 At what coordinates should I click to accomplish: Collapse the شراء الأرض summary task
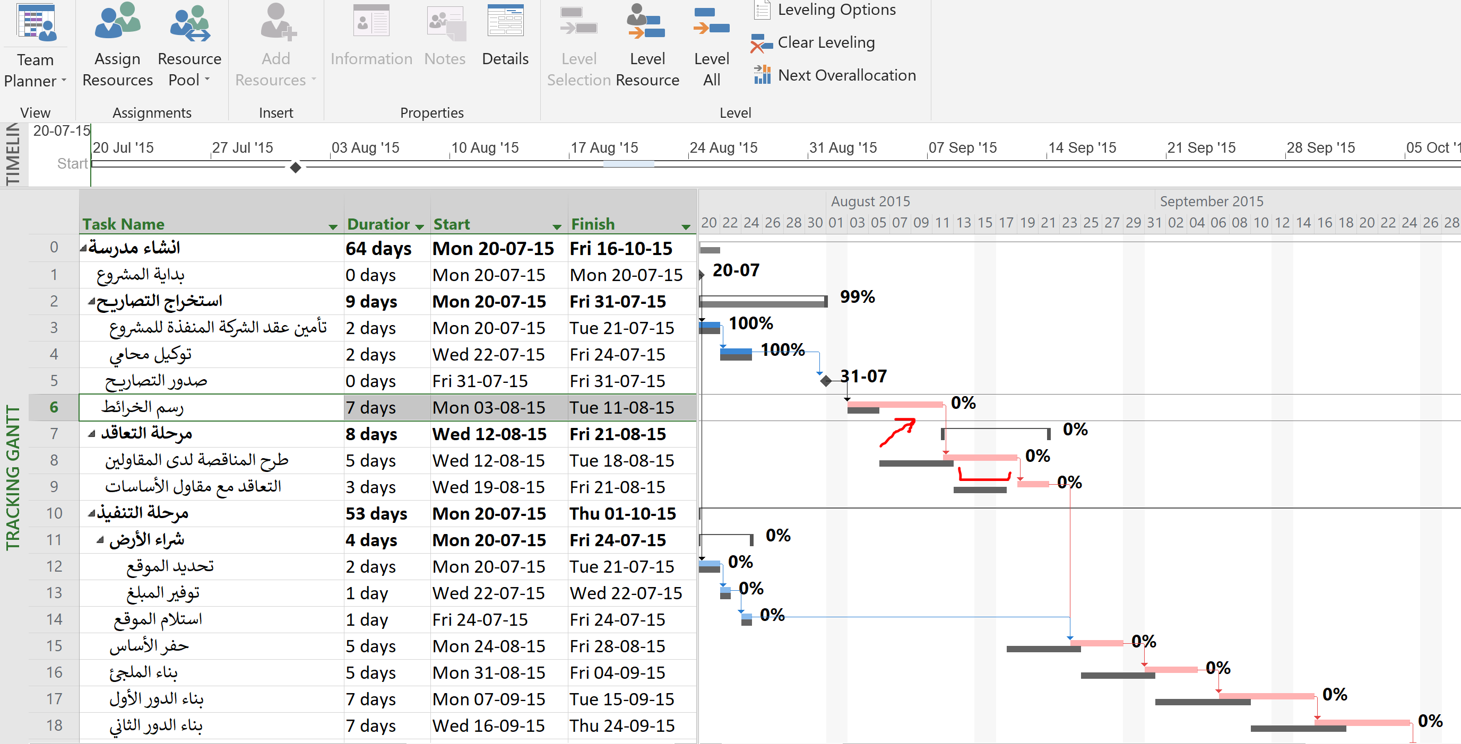(x=100, y=540)
